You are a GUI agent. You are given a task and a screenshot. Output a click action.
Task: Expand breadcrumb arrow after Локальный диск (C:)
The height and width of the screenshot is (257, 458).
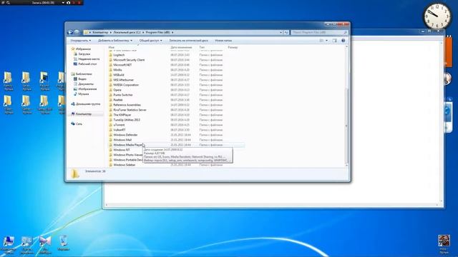click(143, 32)
